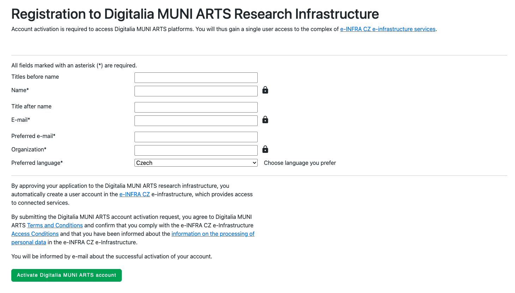
Task: Open the Access Conditions link
Action: click(35, 234)
